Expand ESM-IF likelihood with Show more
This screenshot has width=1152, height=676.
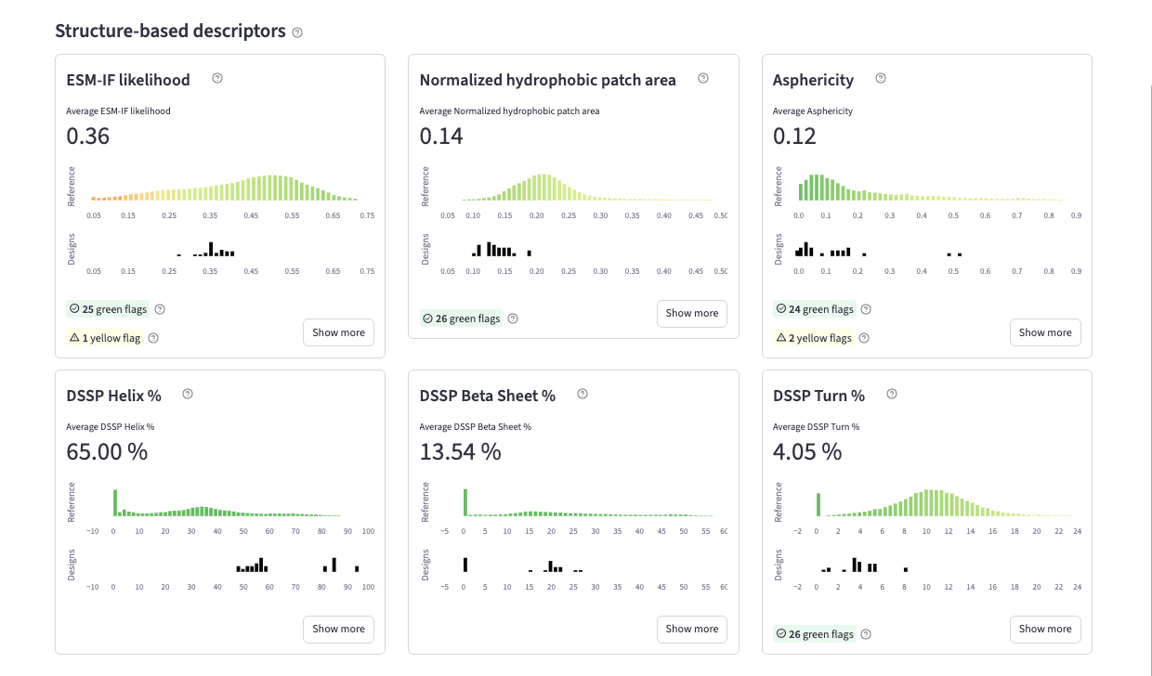point(338,332)
